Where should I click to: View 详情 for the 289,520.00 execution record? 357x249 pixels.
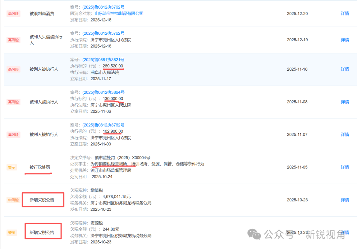click(x=345, y=69)
